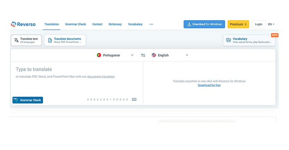Image resolution: width=289 pixels, height=150 pixels.
Task: Swap source and target languages
Action: click(x=143, y=55)
